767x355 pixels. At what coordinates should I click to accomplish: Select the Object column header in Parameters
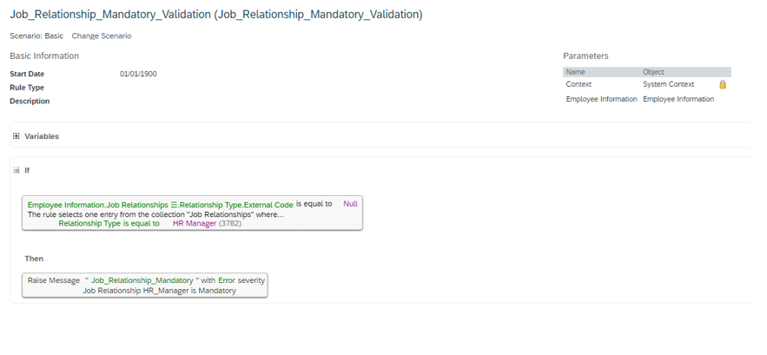pyautogui.click(x=653, y=72)
